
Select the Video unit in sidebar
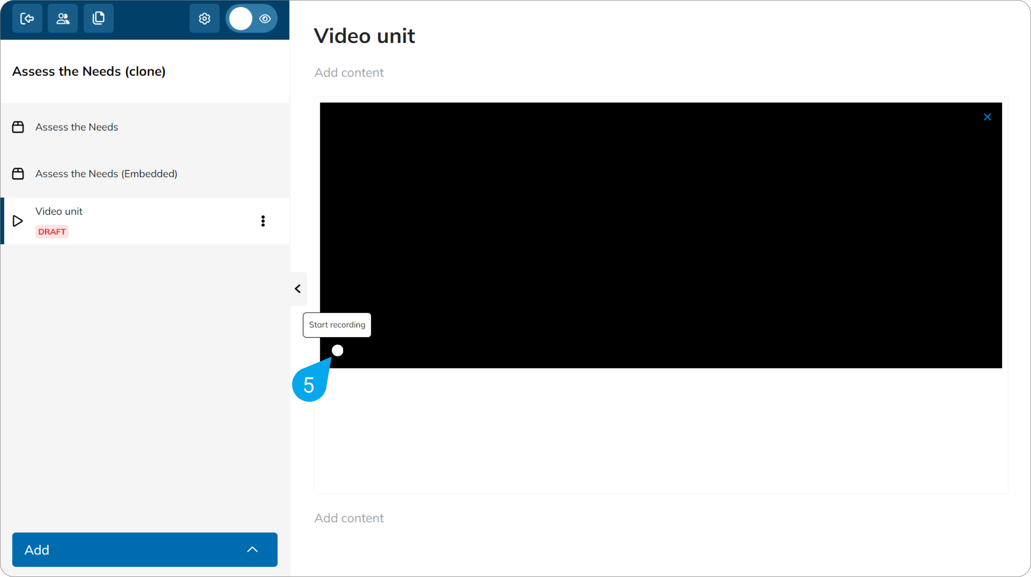[x=59, y=211]
